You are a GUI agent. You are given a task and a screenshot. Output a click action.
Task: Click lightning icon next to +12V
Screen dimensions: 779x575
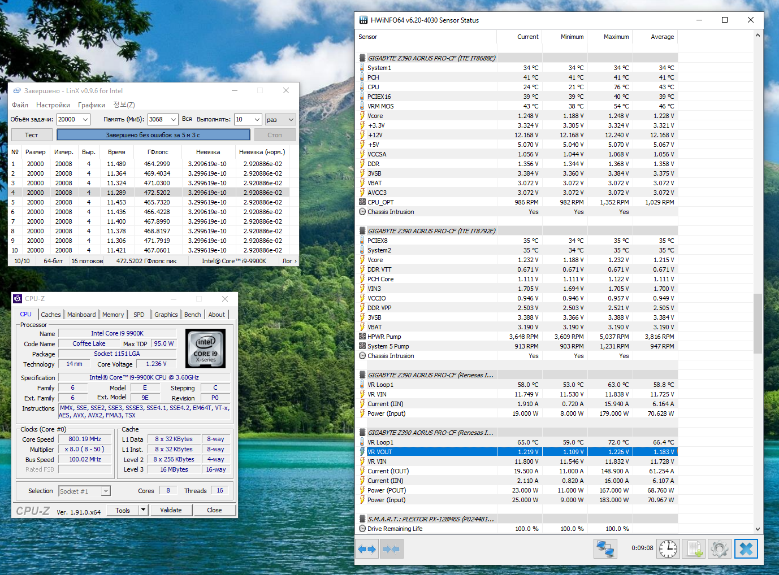pos(362,135)
